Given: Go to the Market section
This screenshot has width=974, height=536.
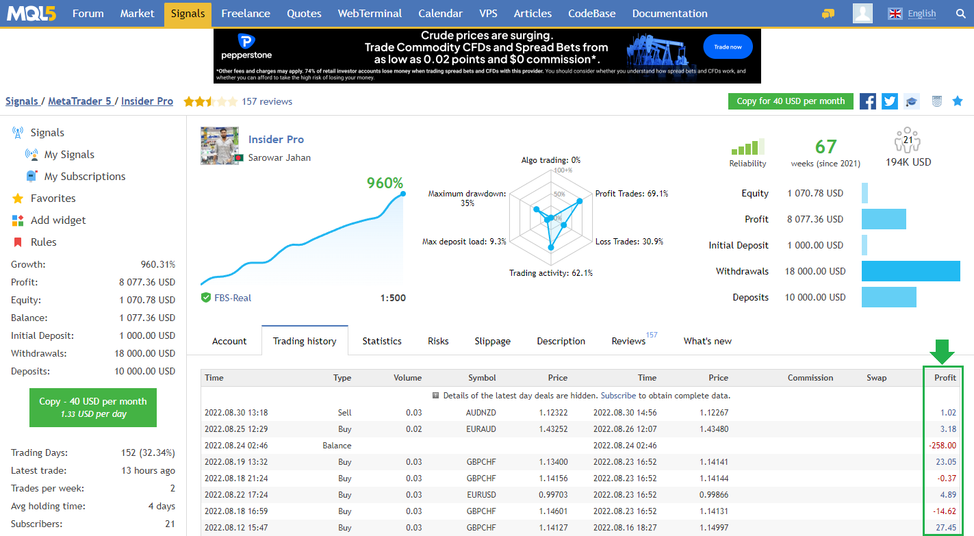Looking at the screenshot, I should click(x=138, y=14).
